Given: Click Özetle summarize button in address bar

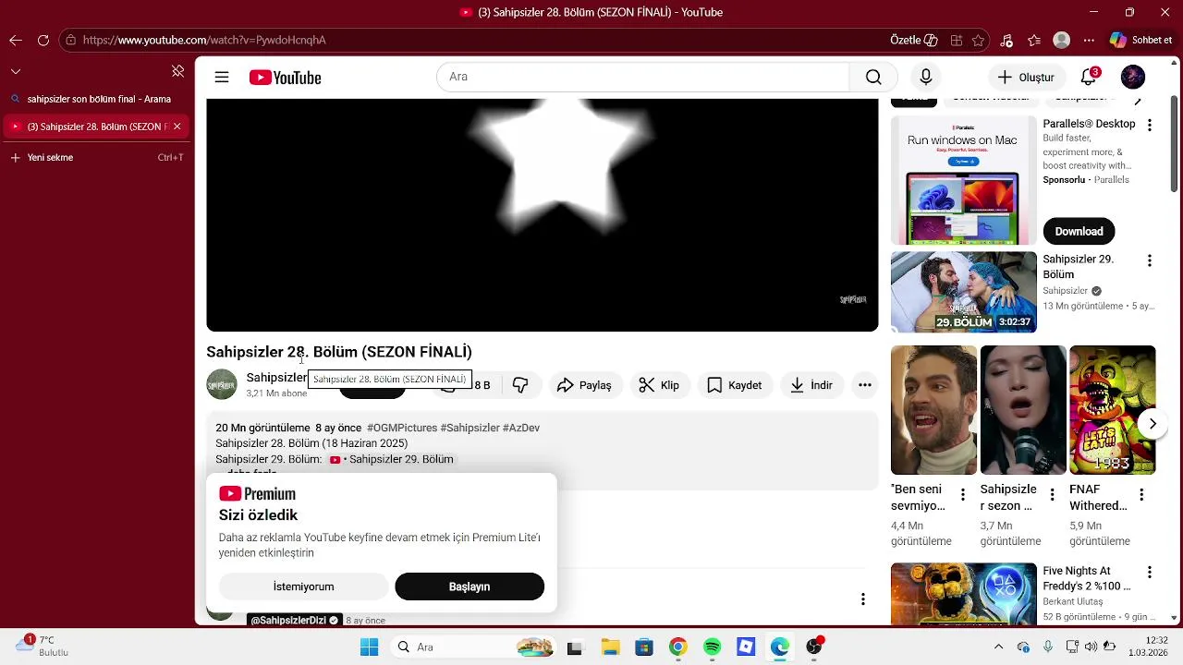Looking at the screenshot, I should [x=913, y=40].
